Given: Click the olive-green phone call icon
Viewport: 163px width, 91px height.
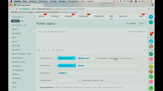Looking at the screenshot, I should (x=151, y=67).
